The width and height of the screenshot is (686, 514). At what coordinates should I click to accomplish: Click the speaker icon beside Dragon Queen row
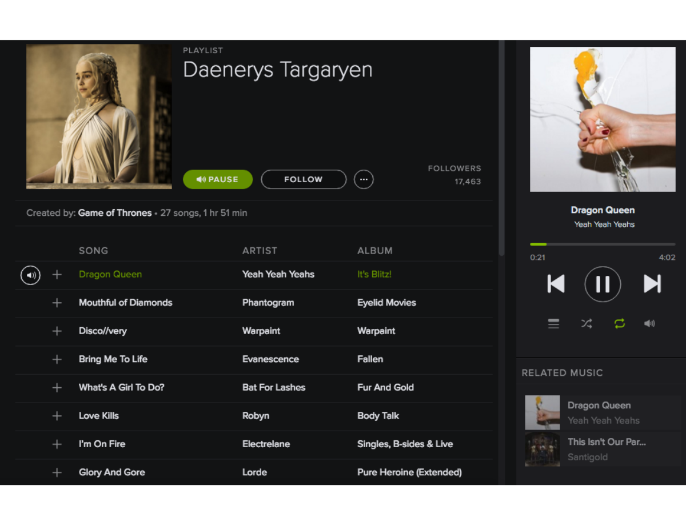point(30,275)
